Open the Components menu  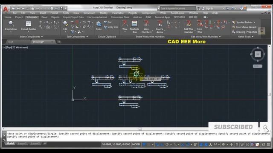(x=148, y=13)
